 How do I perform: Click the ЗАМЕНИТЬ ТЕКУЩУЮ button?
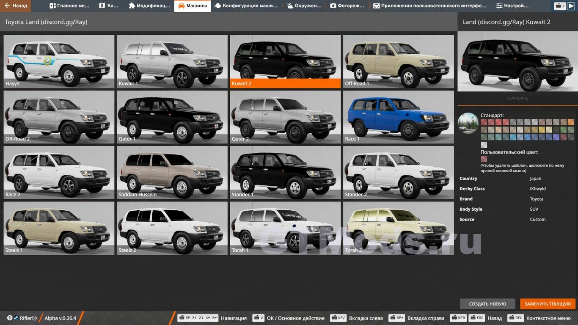point(548,304)
